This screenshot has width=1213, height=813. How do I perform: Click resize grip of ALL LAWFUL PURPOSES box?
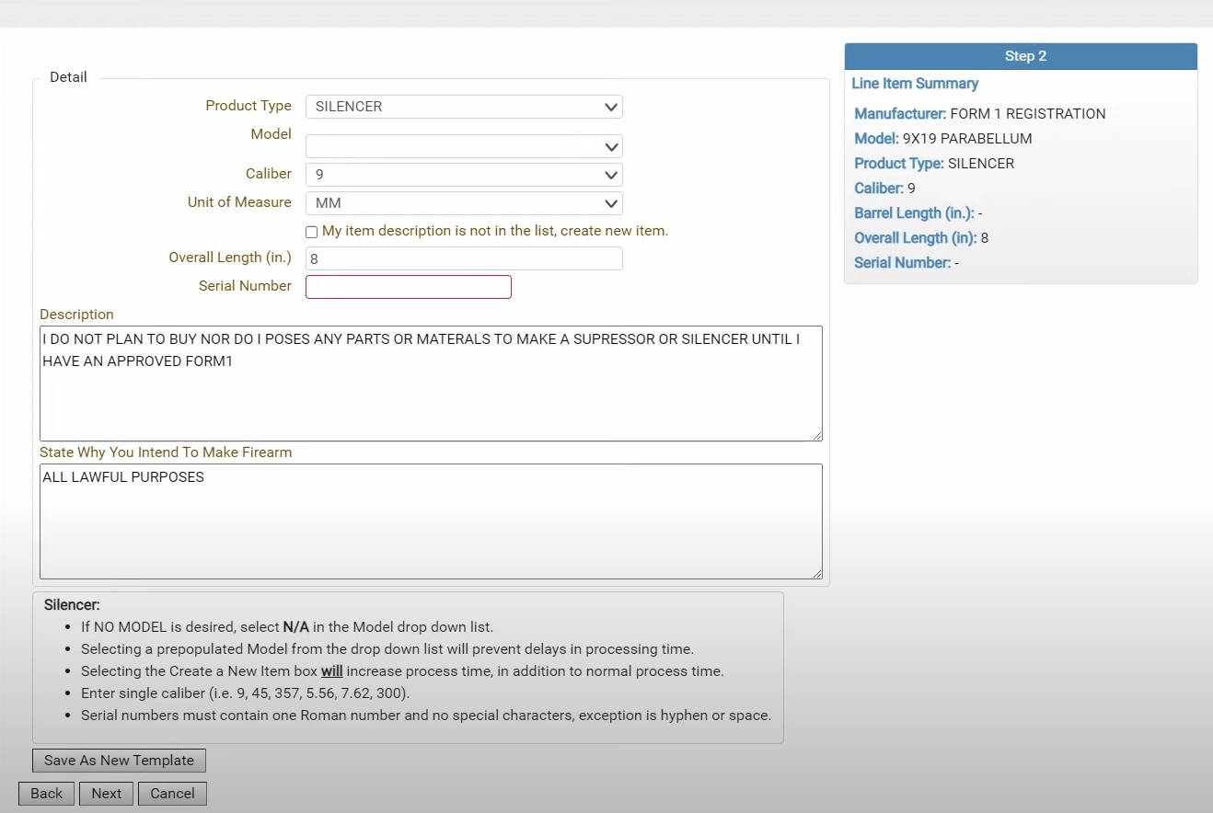(x=816, y=573)
